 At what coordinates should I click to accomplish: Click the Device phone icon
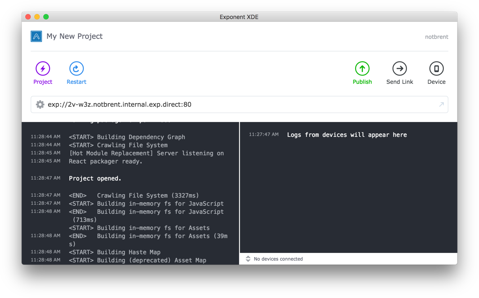pos(437,68)
